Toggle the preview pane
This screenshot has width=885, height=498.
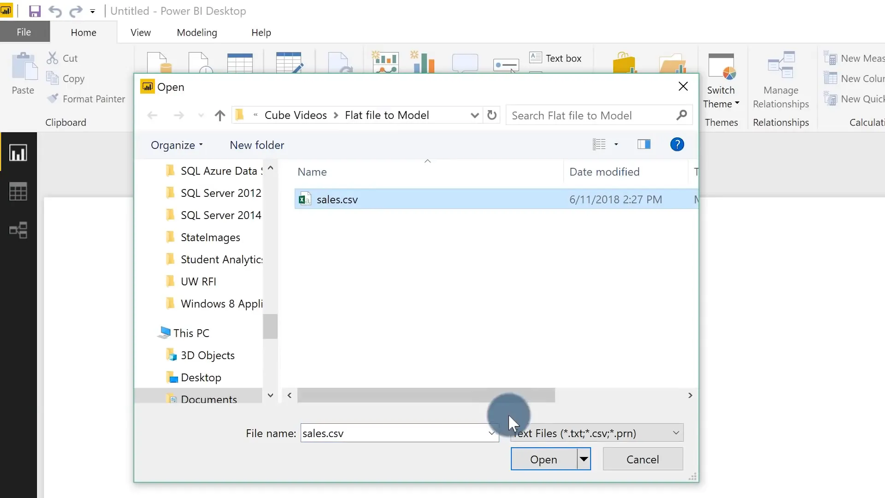[x=644, y=144]
